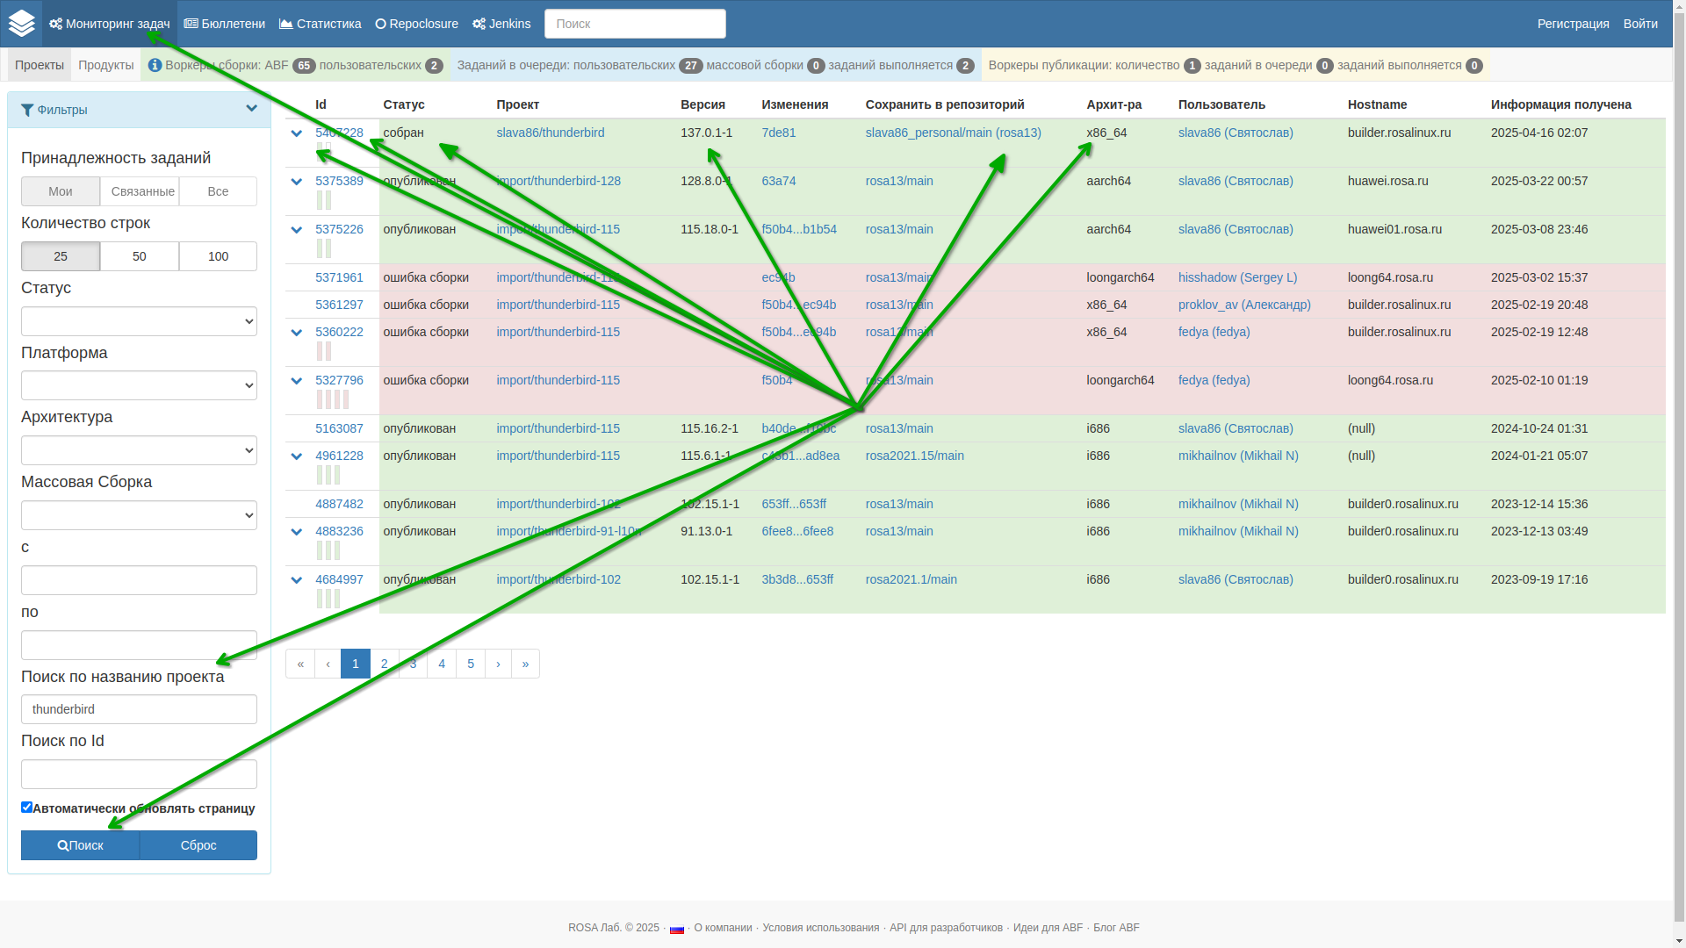Open repository slava86_personal/main (rosa13)

[x=954, y=133]
